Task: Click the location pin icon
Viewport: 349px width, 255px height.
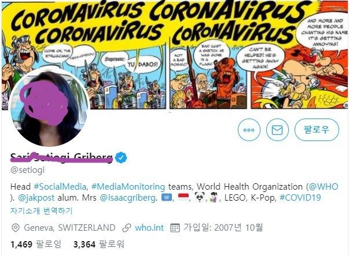Action: coord(16,228)
